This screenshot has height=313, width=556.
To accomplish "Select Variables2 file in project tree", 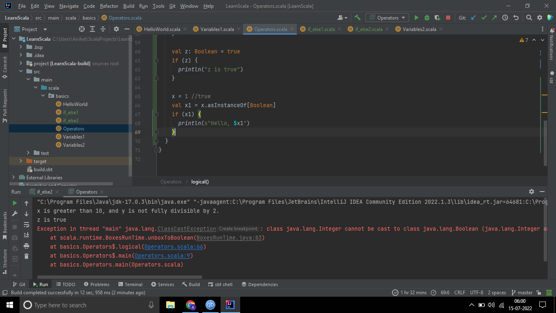I will coord(74,145).
